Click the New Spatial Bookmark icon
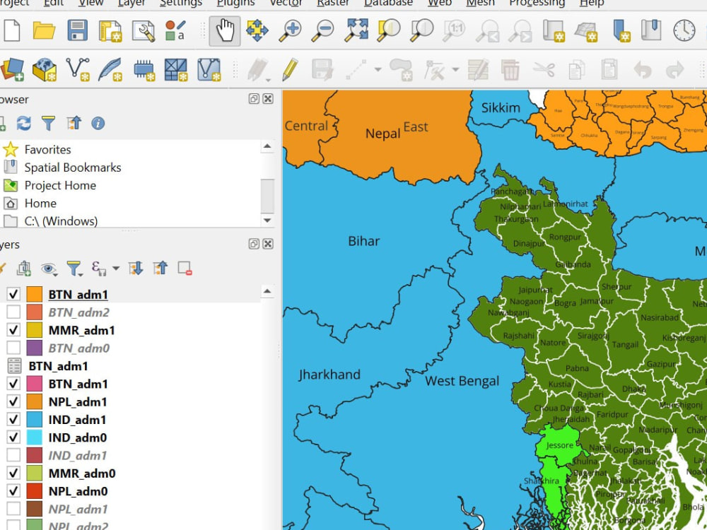 (621, 30)
